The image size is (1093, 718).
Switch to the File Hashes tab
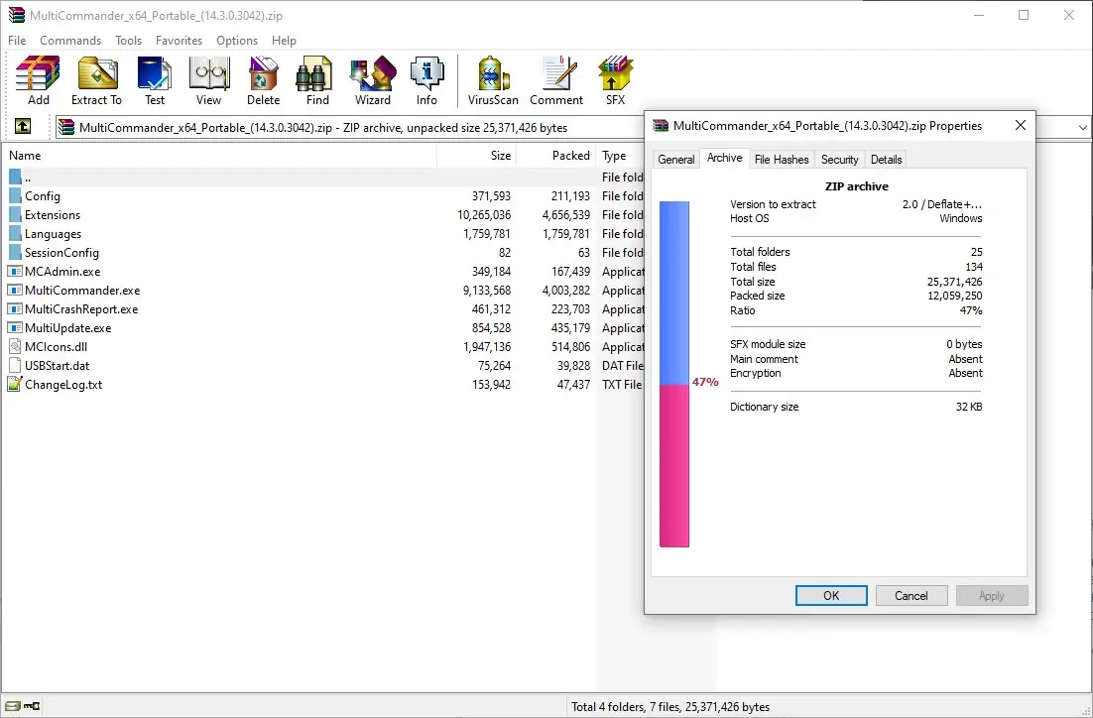click(782, 159)
